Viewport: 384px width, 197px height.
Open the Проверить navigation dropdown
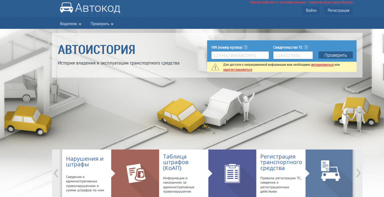tap(102, 24)
